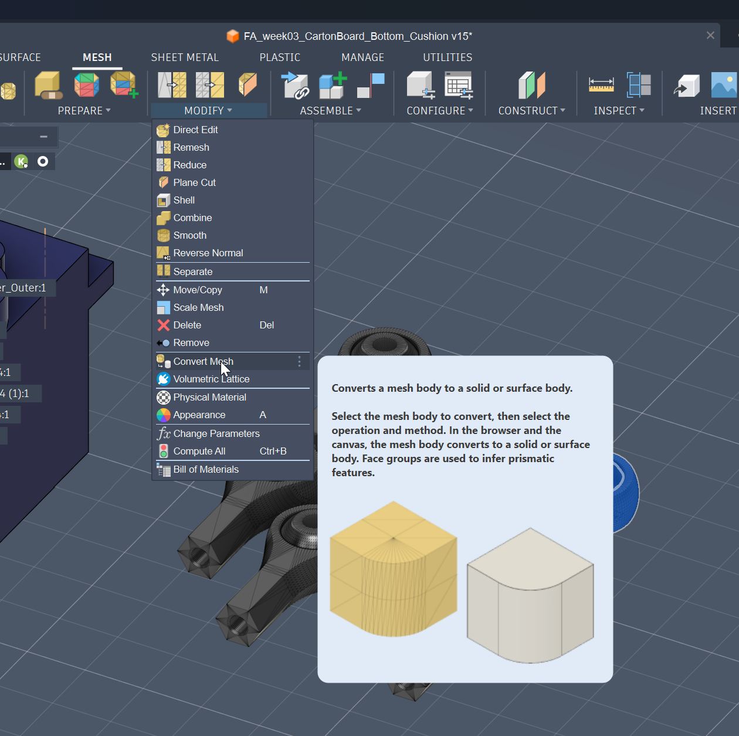Click the Remesh icon in the toolbar
The image size is (739, 736).
pyautogui.click(x=172, y=85)
